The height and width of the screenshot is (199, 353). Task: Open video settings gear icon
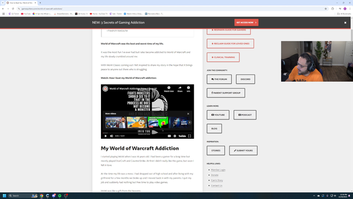pos(175,136)
